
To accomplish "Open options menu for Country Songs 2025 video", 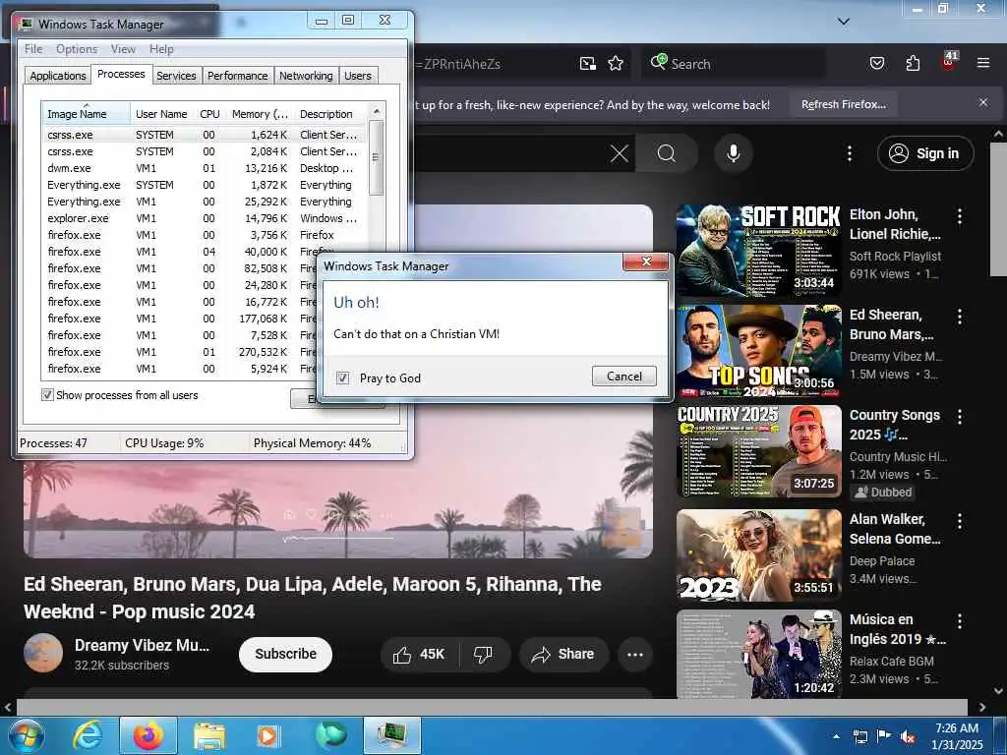I will click(x=960, y=417).
